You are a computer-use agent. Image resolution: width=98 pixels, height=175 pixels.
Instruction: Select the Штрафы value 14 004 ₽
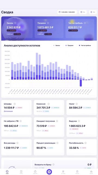click(9, 108)
